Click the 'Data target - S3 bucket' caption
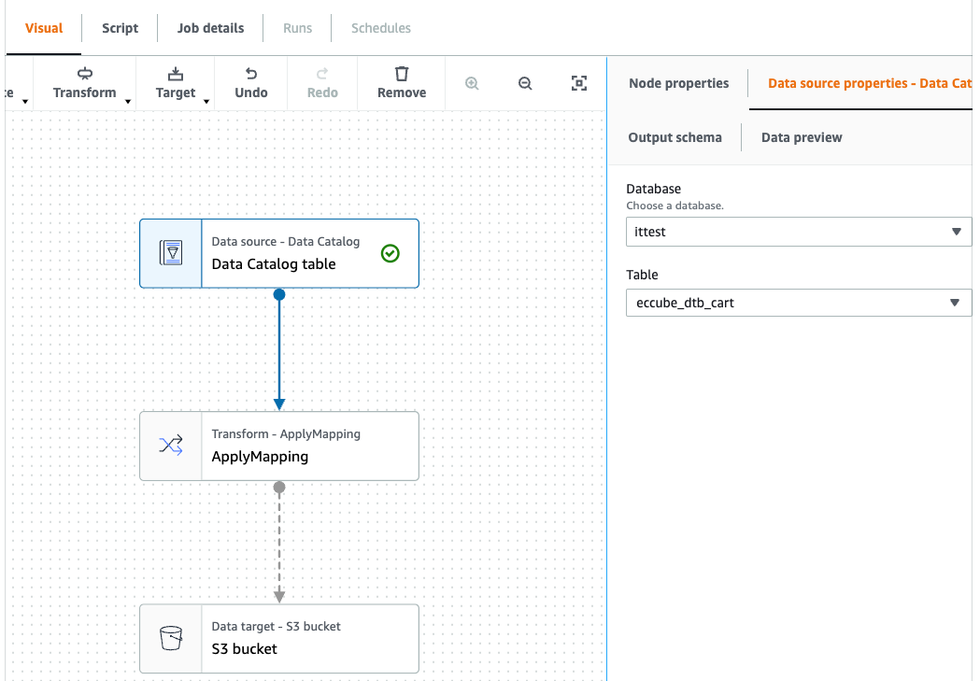This screenshot has width=980, height=681. click(276, 626)
